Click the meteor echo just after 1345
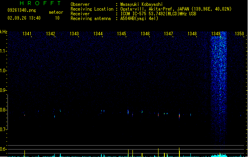This screenshot has height=157, width=248. point(128,112)
